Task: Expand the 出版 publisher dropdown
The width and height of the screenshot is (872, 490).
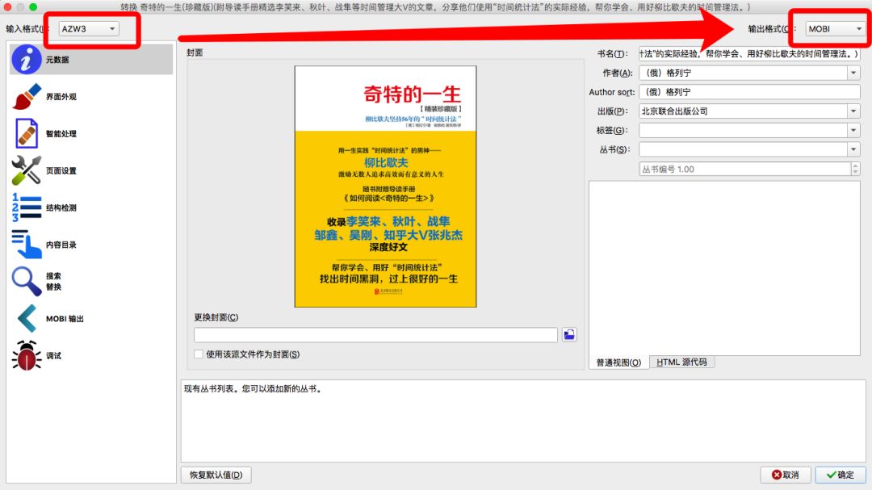Action: (853, 111)
